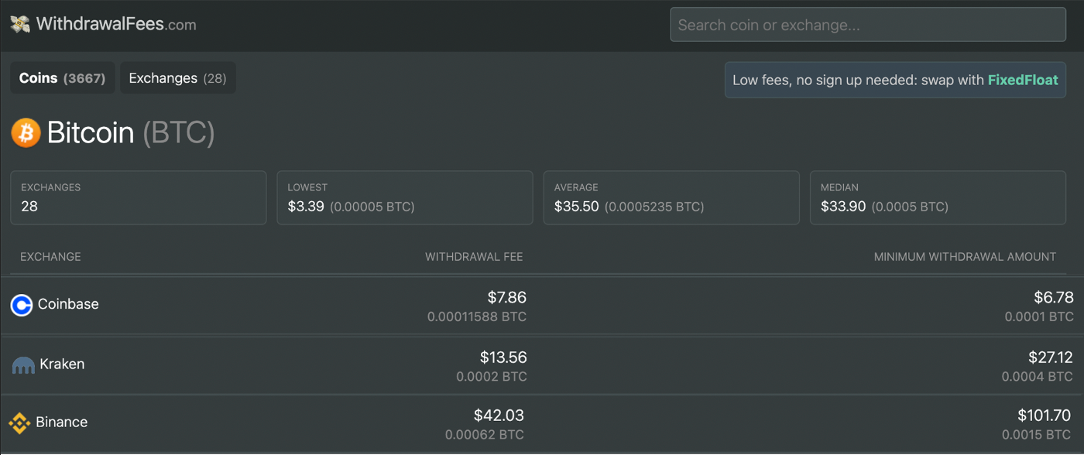Select Kraken fee value $13.56
The height and width of the screenshot is (455, 1084).
(x=503, y=357)
